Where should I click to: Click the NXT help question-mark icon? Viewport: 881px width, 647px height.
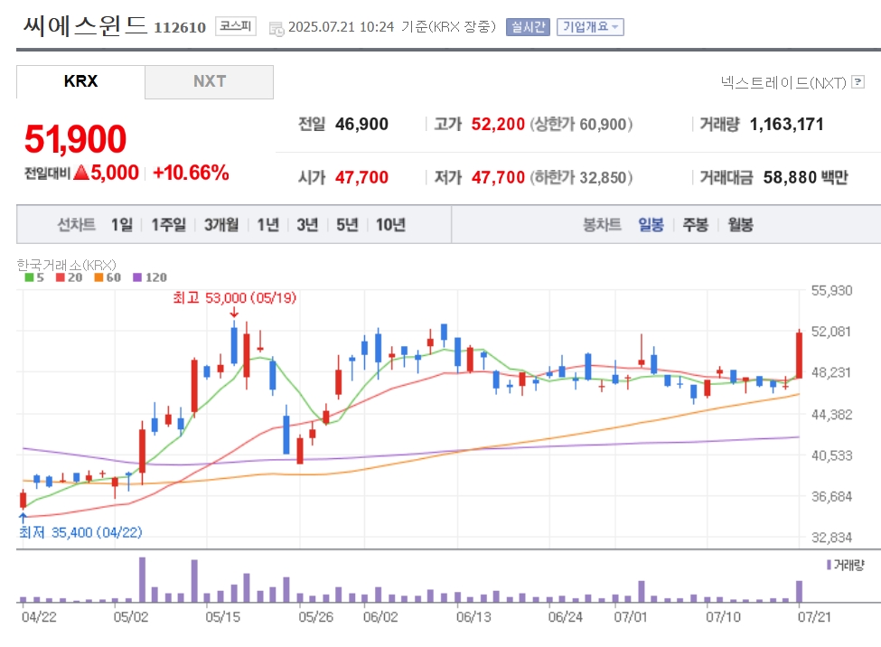858,82
